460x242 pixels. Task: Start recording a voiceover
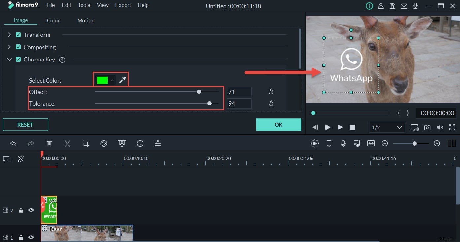(x=343, y=143)
